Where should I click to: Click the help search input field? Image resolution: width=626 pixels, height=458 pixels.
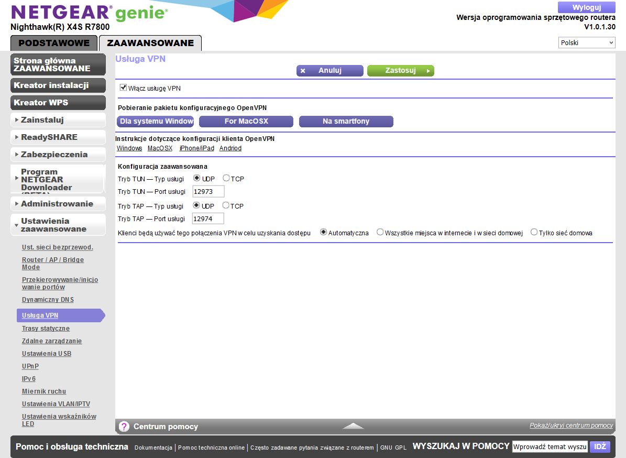[550, 447]
